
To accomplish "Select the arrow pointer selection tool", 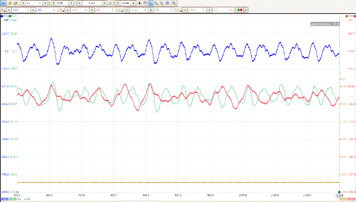I will [140, 3].
